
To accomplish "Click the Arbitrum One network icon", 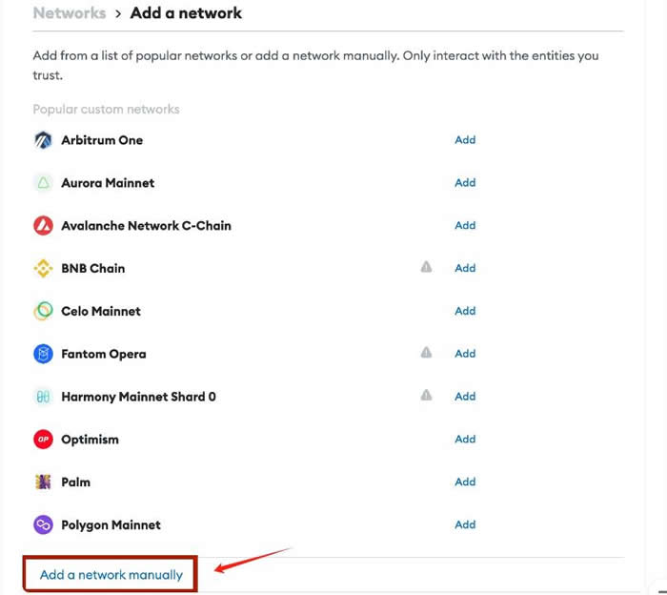I will coord(43,140).
